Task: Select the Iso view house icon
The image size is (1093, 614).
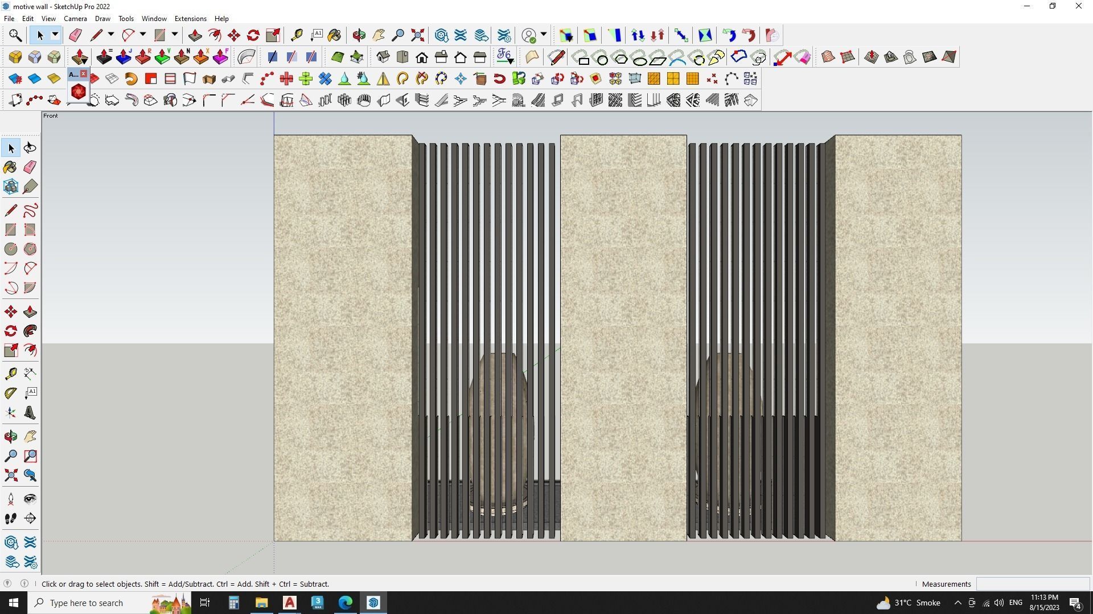Action: (383, 57)
